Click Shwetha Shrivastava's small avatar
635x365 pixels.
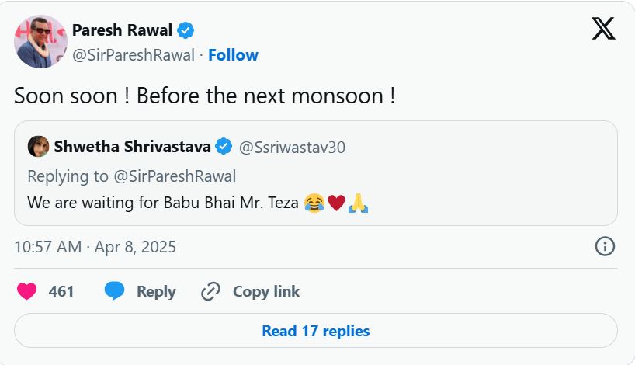click(x=38, y=146)
